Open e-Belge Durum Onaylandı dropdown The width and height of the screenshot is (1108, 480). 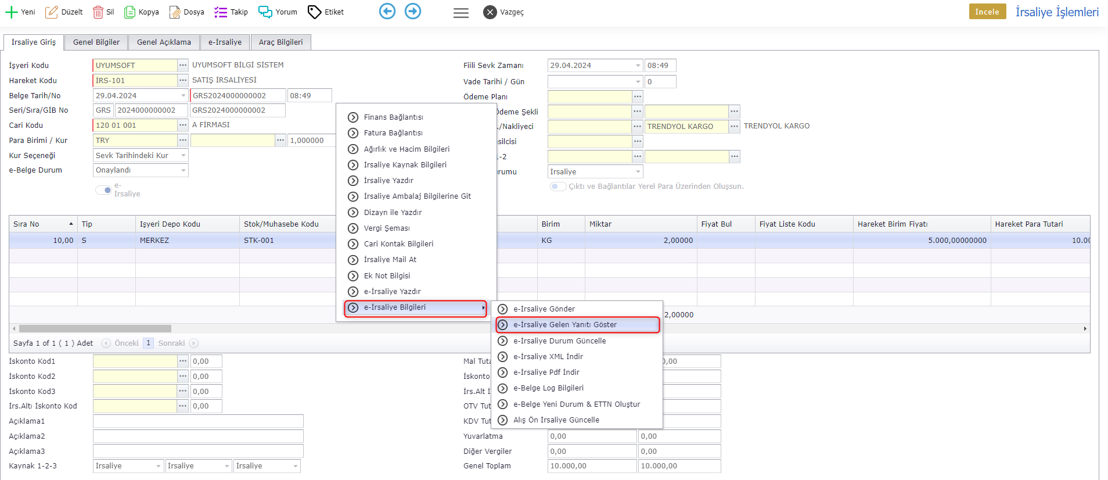[184, 170]
